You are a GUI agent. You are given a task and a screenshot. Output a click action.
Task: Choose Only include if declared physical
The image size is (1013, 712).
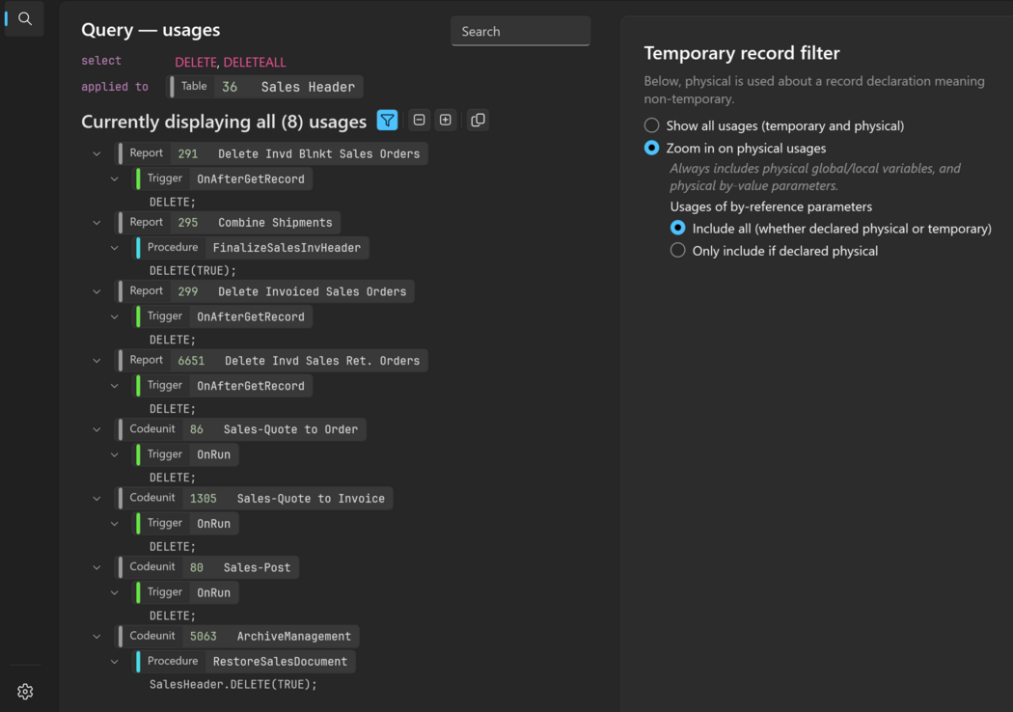coord(677,251)
